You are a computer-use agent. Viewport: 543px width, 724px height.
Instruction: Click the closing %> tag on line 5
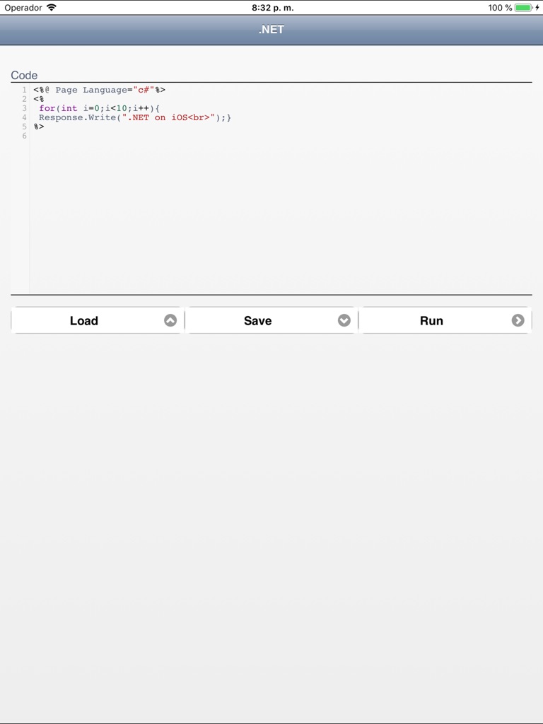pos(39,127)
